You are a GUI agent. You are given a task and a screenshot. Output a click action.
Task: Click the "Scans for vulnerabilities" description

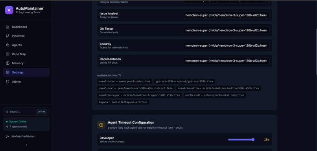(114, 47)
